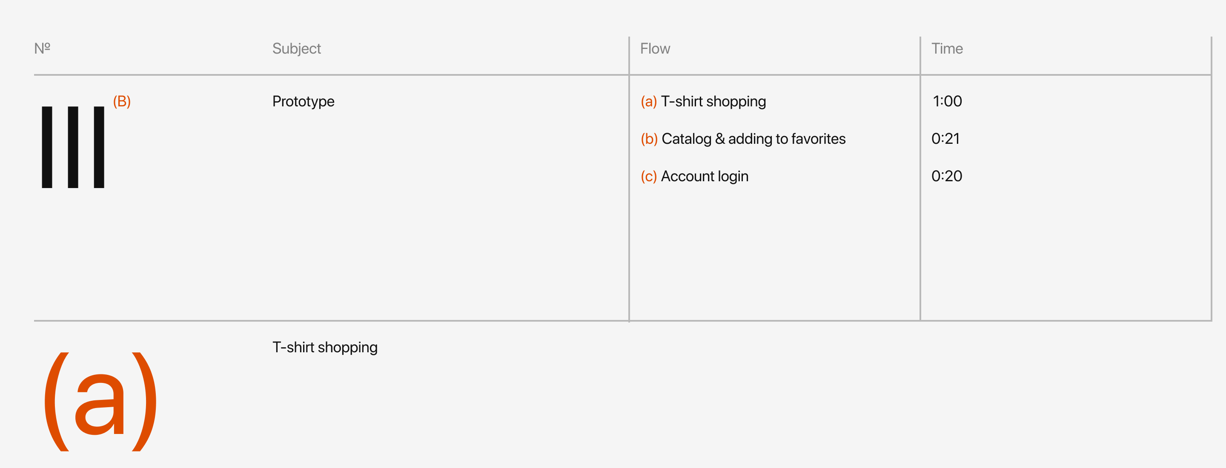Click the Subject column header
Image resolution: width=1226 pixels, height=468 pixels.
coord(297,49)
